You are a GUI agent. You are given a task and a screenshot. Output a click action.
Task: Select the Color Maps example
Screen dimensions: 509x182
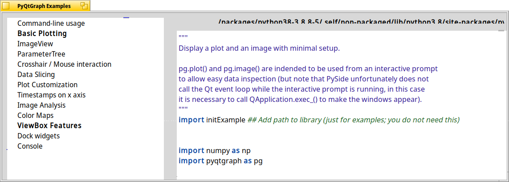(35, 116)
